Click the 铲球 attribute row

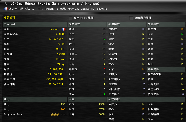click(87, 89)
